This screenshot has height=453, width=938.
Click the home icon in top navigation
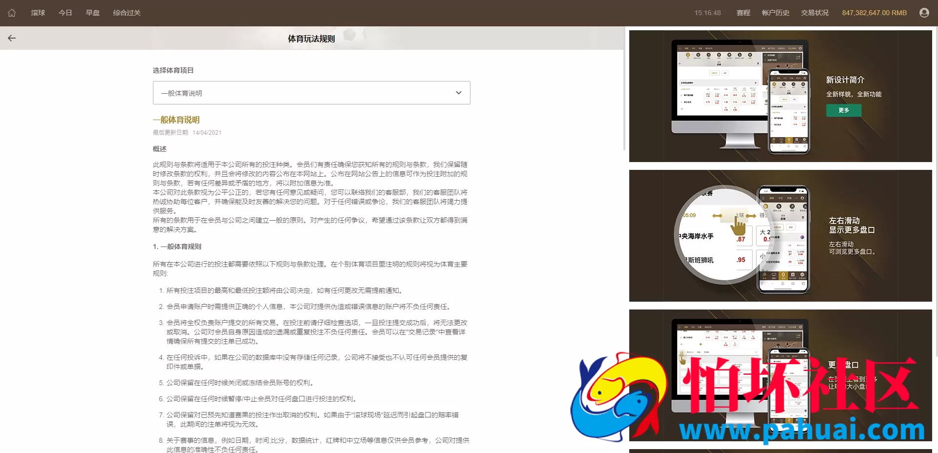point(12,13)
